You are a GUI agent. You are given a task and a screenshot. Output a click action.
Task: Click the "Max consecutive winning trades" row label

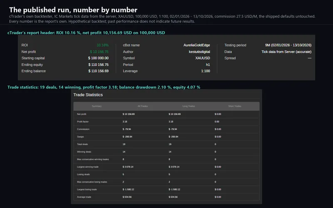coord(93,159)
